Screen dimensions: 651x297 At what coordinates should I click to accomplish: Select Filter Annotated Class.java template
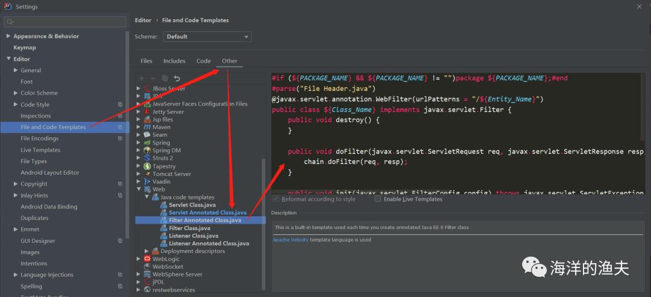click(x=205, y=220)
